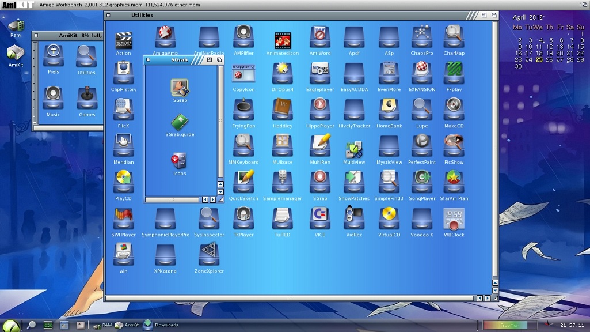The image size is (590, 332).
Task: Open the RAM shortcut in taskbar
Action: coord(102,325)
